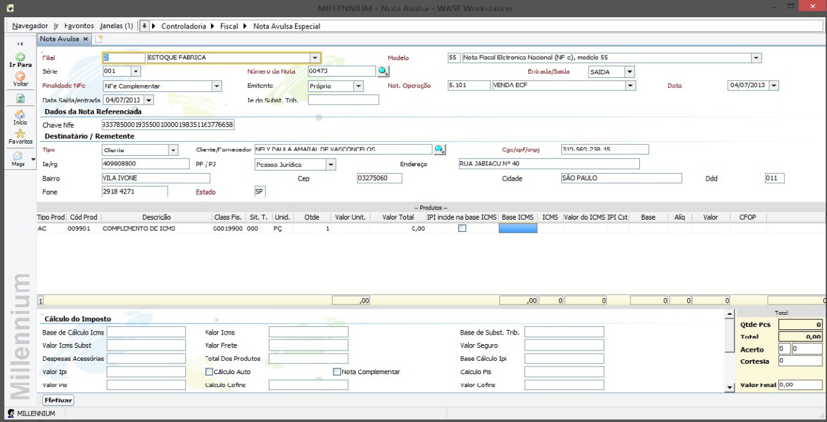Image resolution: width=827 pixels, height=422 pixels.
Task: Click the Base ICMS highlighted cell
Action: pos(518,229)
